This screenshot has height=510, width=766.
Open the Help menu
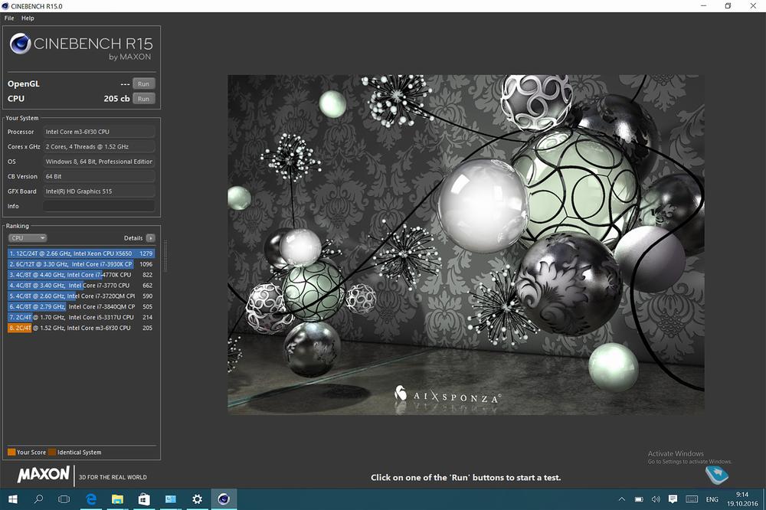click(x=28, y=18)
